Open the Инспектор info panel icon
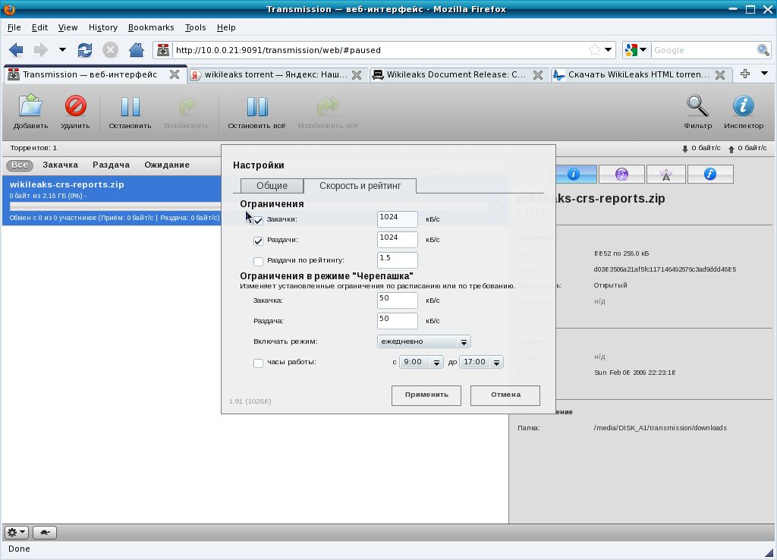This screenshot has height=560, width=777. 743,107
